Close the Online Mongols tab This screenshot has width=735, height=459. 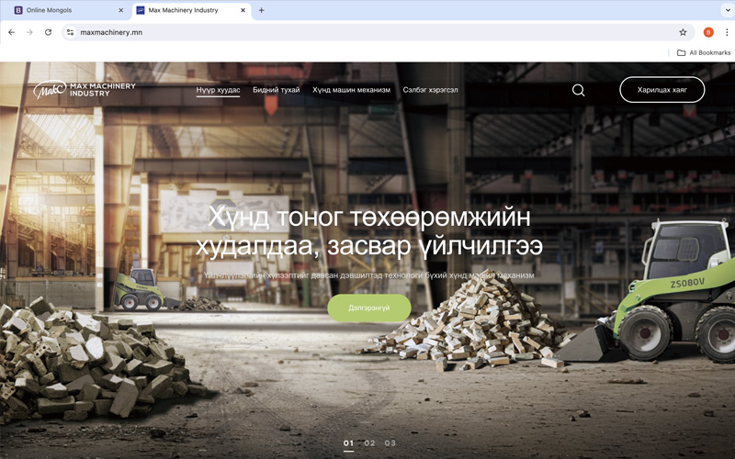tap(121, 10)
